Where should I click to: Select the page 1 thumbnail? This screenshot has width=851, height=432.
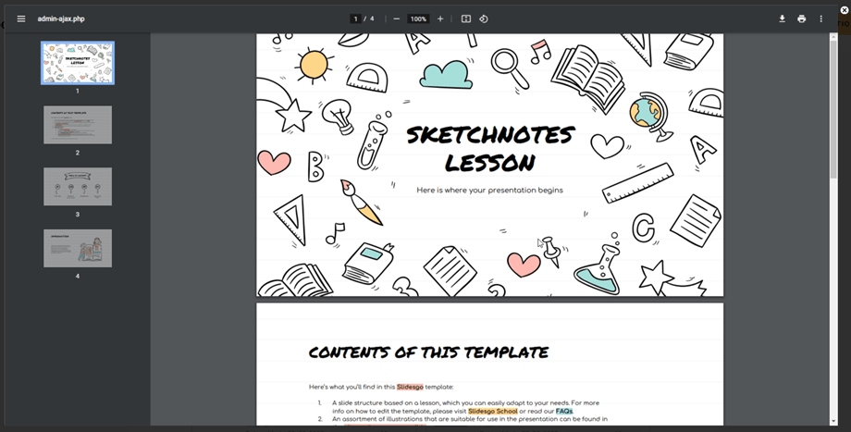click(x=78, y=63)
